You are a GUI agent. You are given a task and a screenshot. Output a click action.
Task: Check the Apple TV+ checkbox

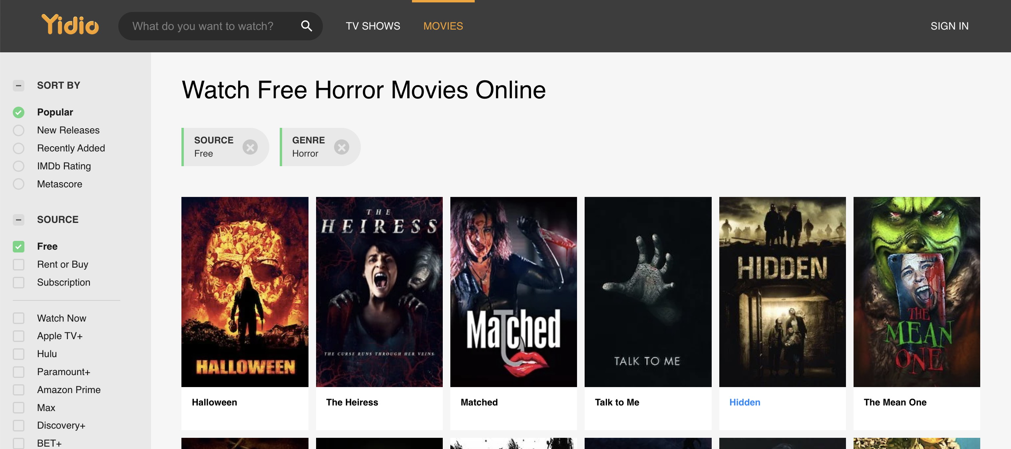click(x=18, y=336)
